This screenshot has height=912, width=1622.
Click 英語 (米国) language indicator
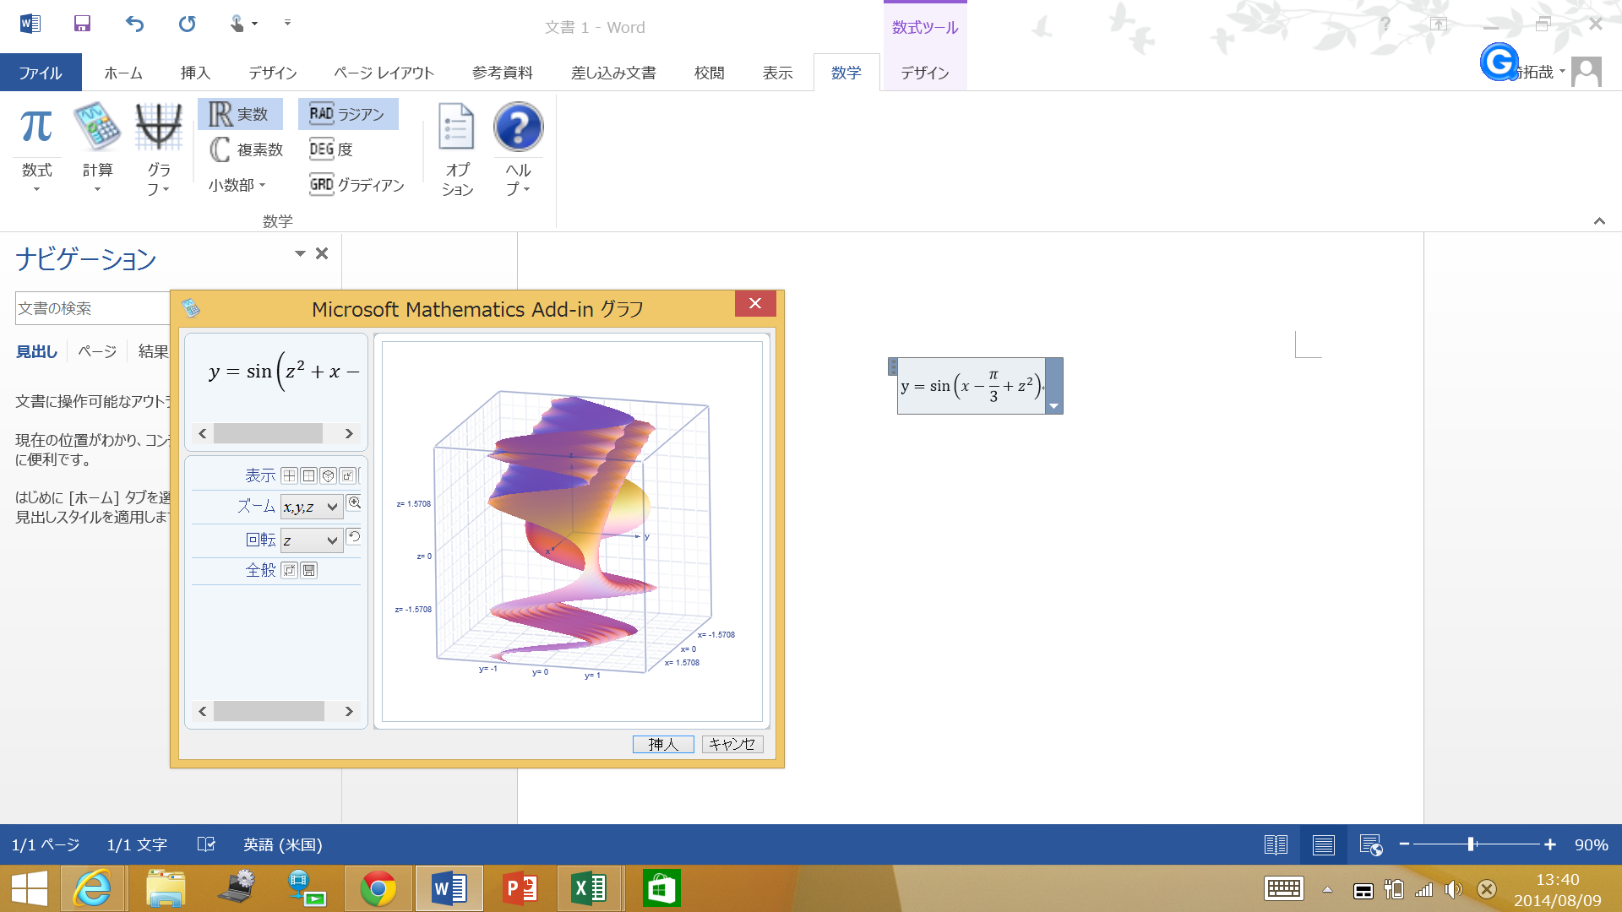point(282,844)
